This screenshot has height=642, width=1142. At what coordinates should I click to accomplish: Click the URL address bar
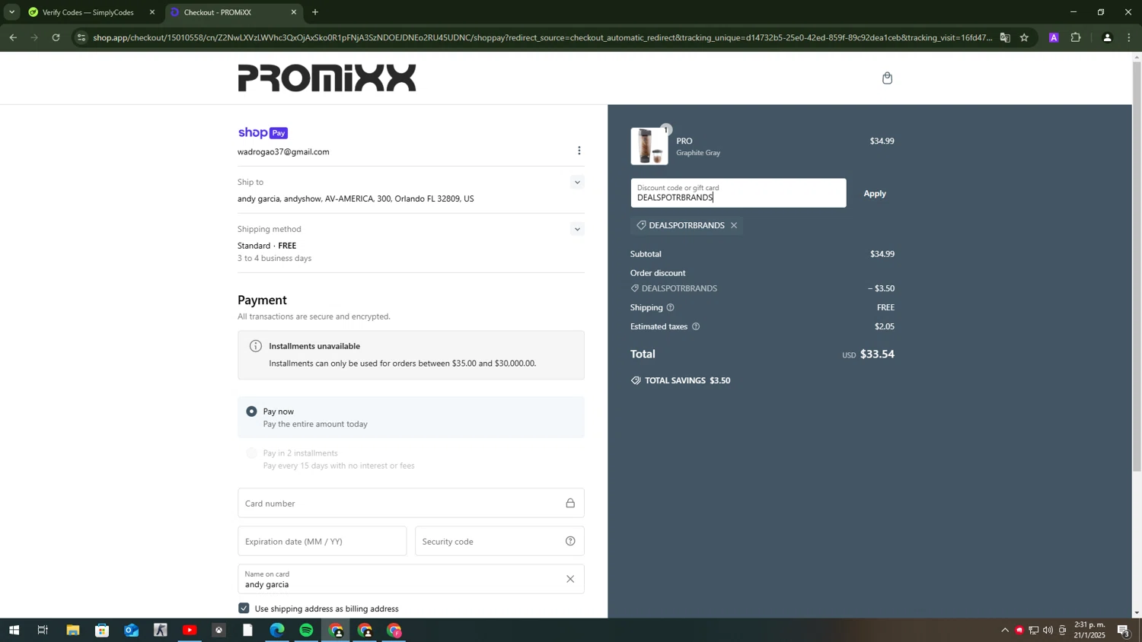tap(541, 37)
